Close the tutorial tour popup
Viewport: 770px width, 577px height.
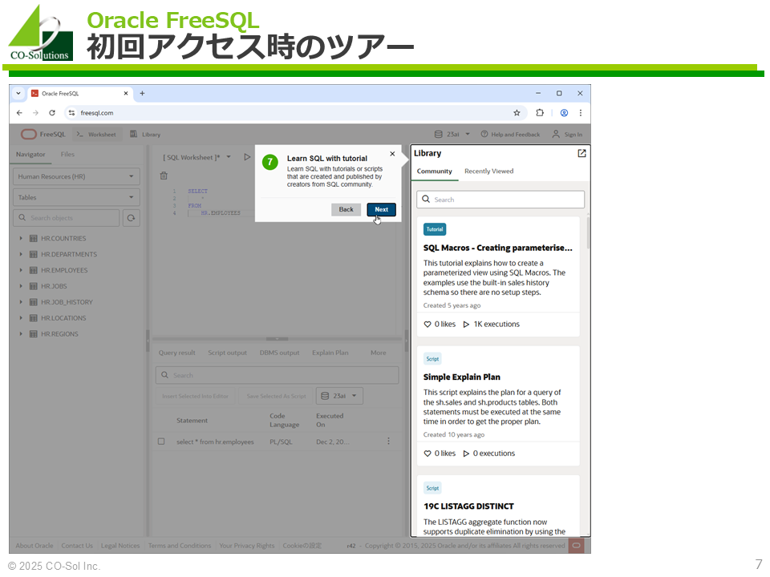(392, 154)
